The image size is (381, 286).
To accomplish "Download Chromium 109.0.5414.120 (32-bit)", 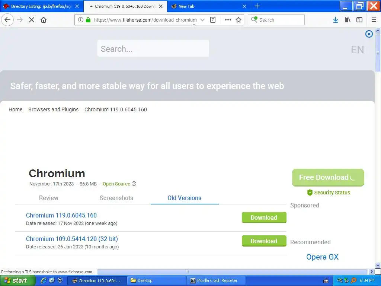I will click(x=264, y=241).
